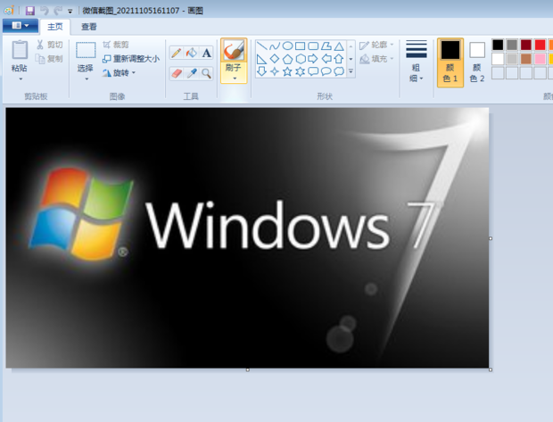Choose the Right triangle shape
553x422 pixels.
pyautogui.click(x=261, y=59)
